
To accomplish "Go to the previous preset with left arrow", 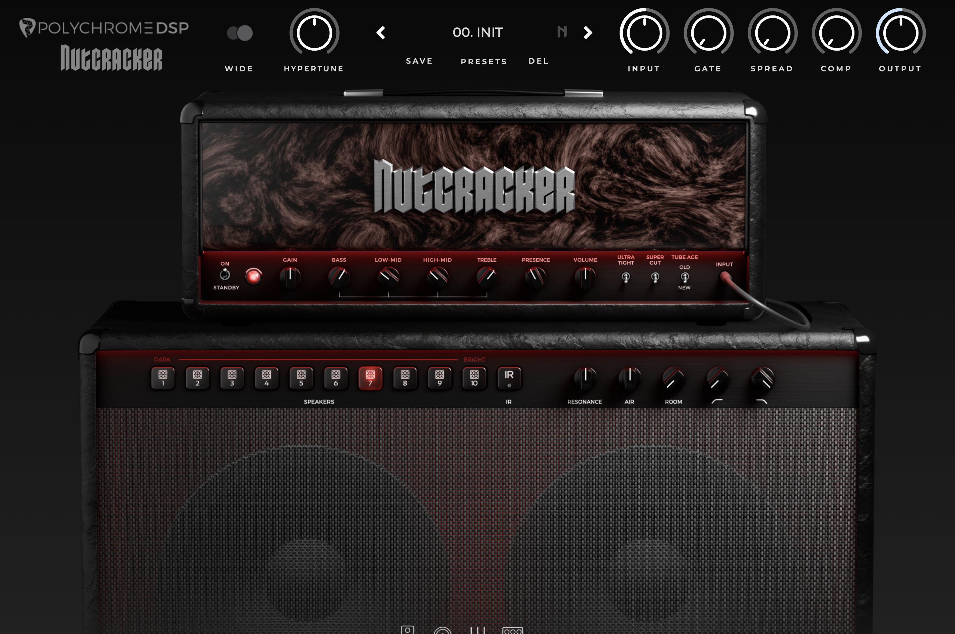I will pyautogui.click(x=380, y=33).
